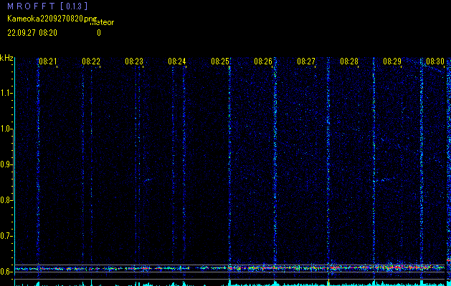Image resolution: width=451 pixels, height=286 pixels.
Task: Click the 08:23 time marker
Action: pos(134,61)
